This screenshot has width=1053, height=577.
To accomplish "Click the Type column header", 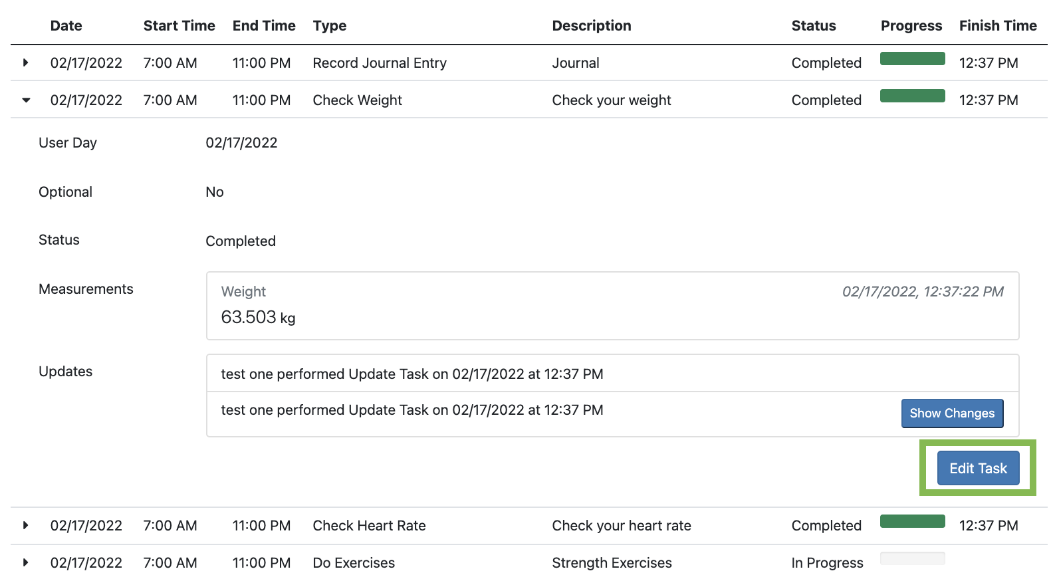I will coord(330,26).
